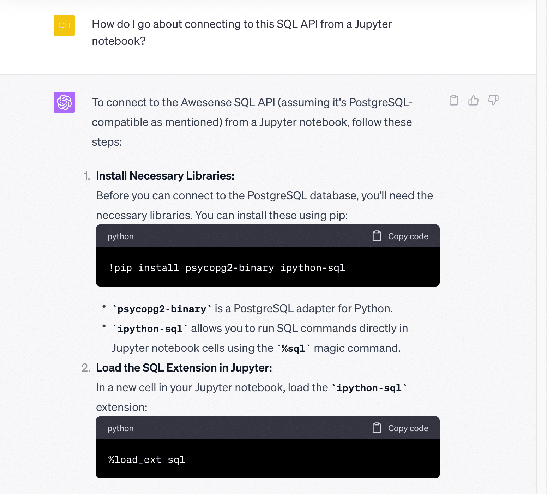Click the copy icon on the load_ext snippet
Image resolution: width=547 pixels, height=494 pixels.
click(x=377, y=428)
